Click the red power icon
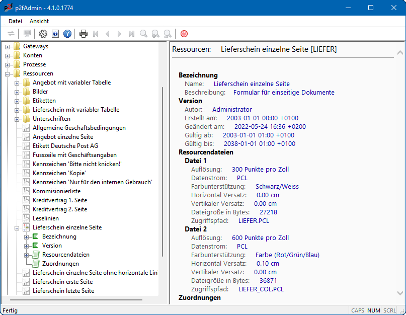406x315 pixels. (x=184, y=34)
